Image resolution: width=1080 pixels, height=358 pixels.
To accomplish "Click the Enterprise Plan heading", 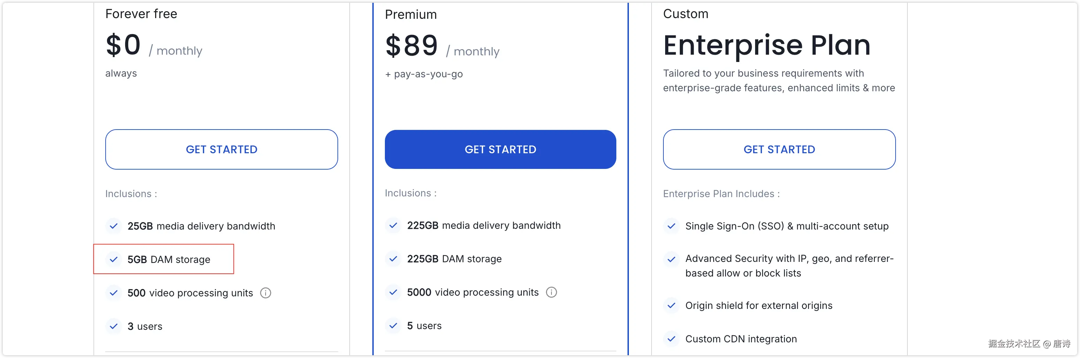I will (766, 45).
